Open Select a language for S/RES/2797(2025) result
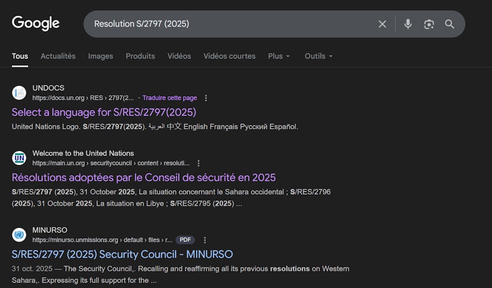This screenshot has height=288, width=492. (x=104, y=112)
